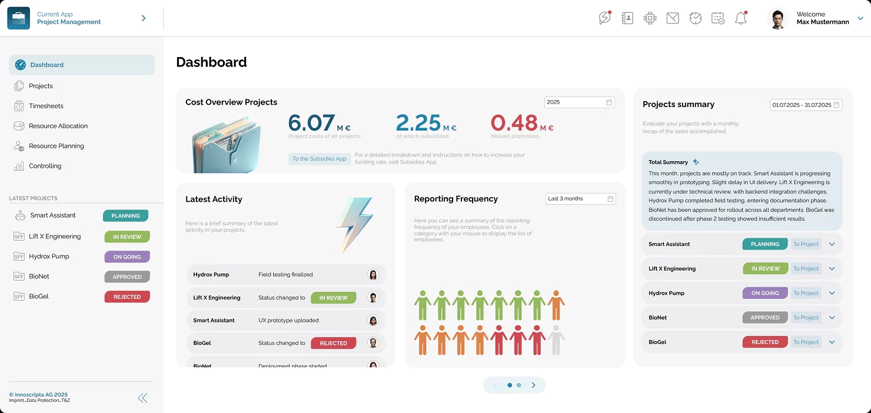Open Controlling in the sidebar
This screenshot has height=413, width=871.
point(45,166)
